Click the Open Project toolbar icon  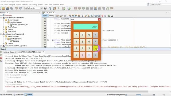click(x=7, y=8)
